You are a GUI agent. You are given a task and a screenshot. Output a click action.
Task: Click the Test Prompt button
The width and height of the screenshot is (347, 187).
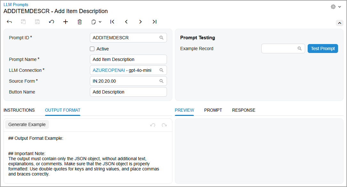(323, 49)
